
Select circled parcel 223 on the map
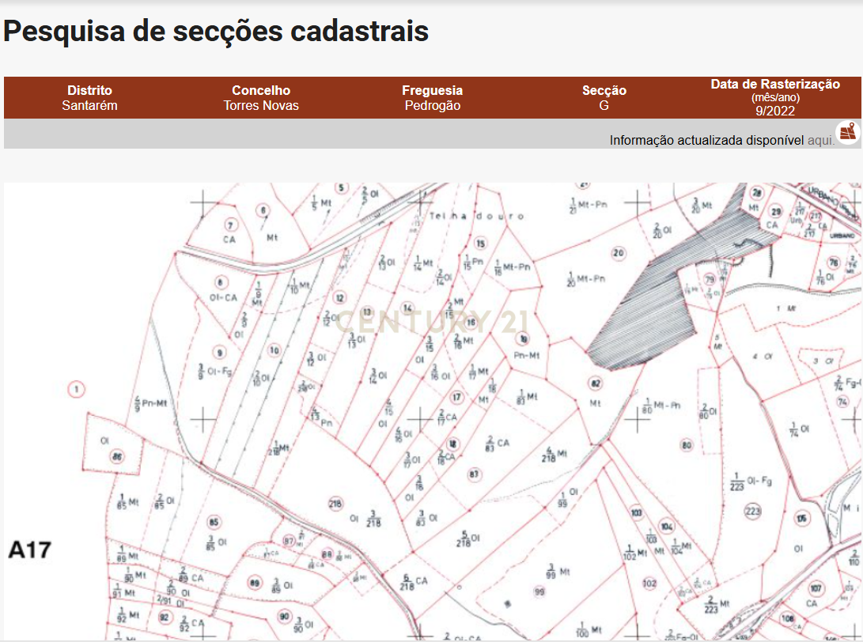click(x=752, y=512)
